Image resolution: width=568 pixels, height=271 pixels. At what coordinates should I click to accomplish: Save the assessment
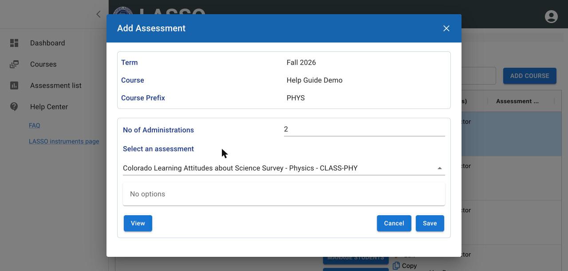point(430,223)
